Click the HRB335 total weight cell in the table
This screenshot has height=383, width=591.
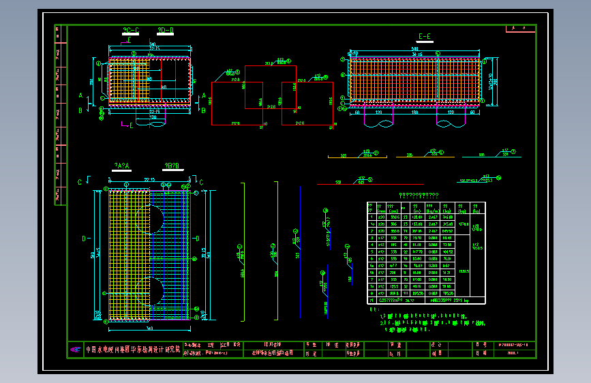(x=455, y=301)
